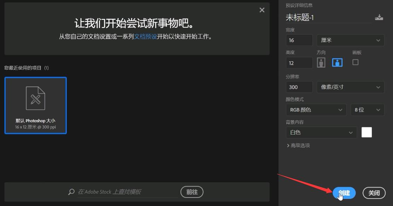Click the 在 Adobe Stock 上查找模板 search field
The image size is (393, 206).
128,192
